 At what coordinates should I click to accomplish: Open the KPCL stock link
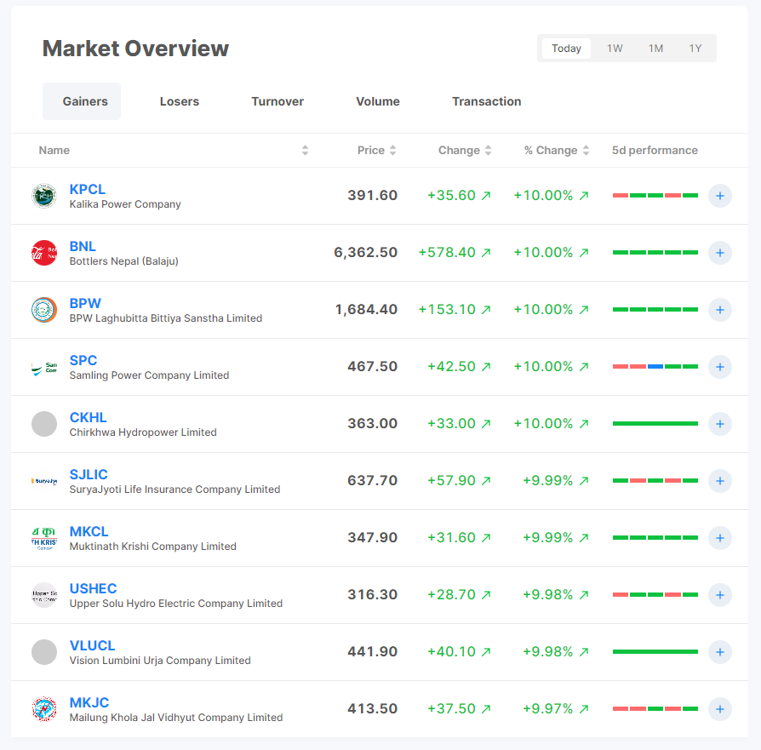(x=88, y=189)
